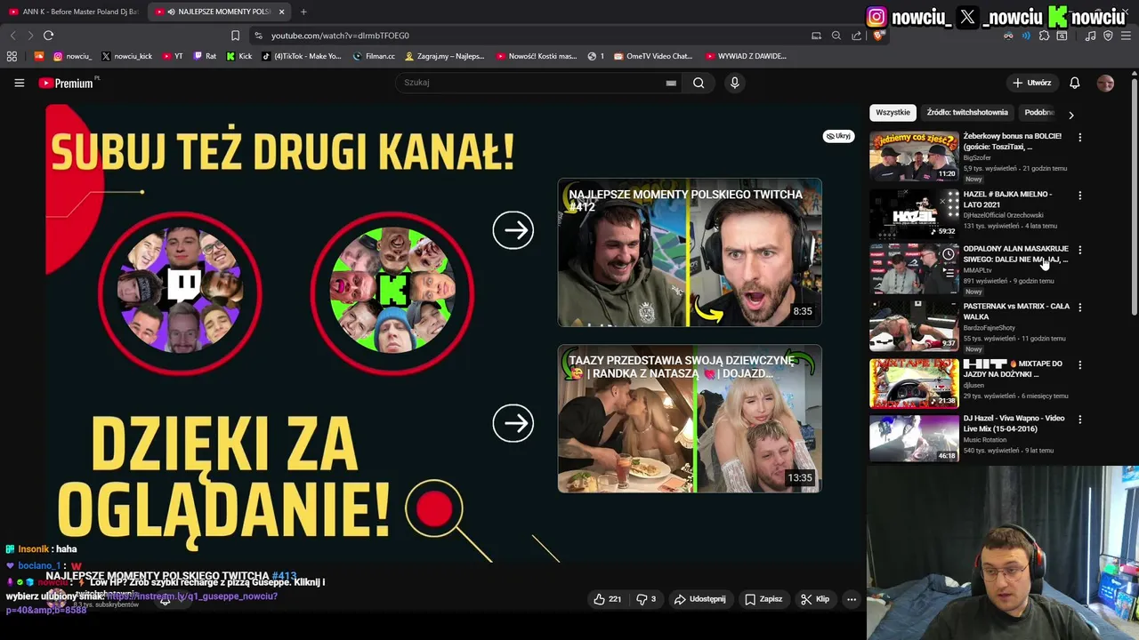The image size is (1139, 640).
Task: Click the red subscribe circle on end screen
Action: pos(434,508)
